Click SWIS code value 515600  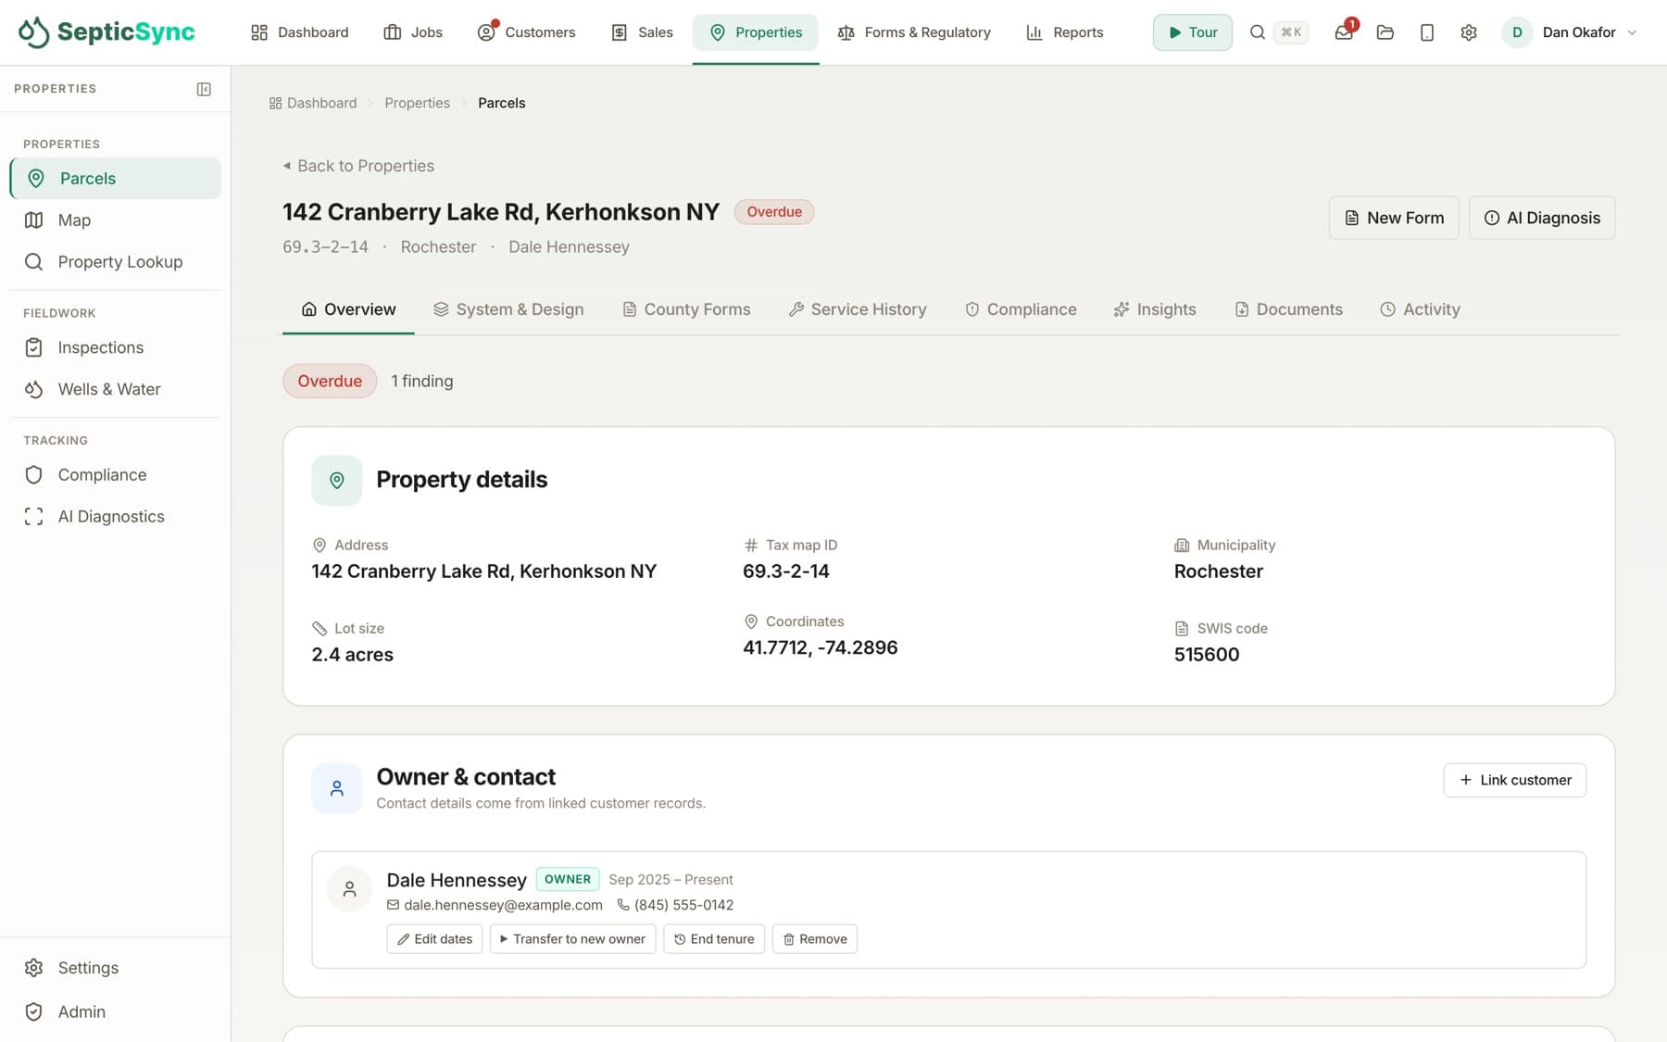coord(1207,655)
